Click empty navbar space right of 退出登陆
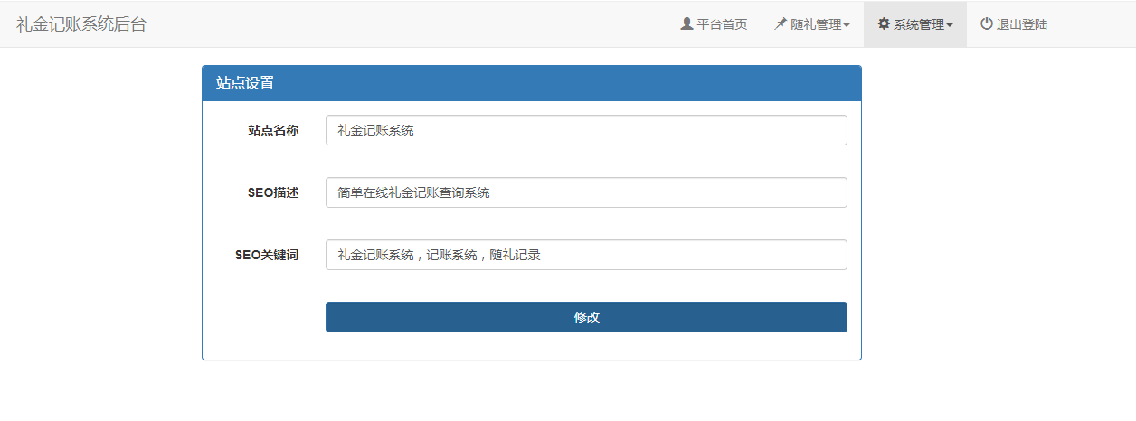This screenshot has height=421, width=1136. click(x=1094, y=24)
